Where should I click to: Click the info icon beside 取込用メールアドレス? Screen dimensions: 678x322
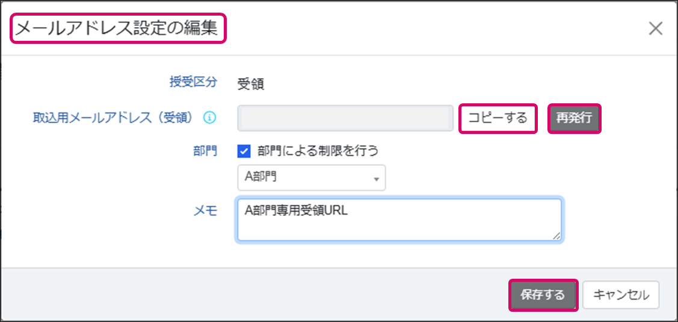(209, 118)
